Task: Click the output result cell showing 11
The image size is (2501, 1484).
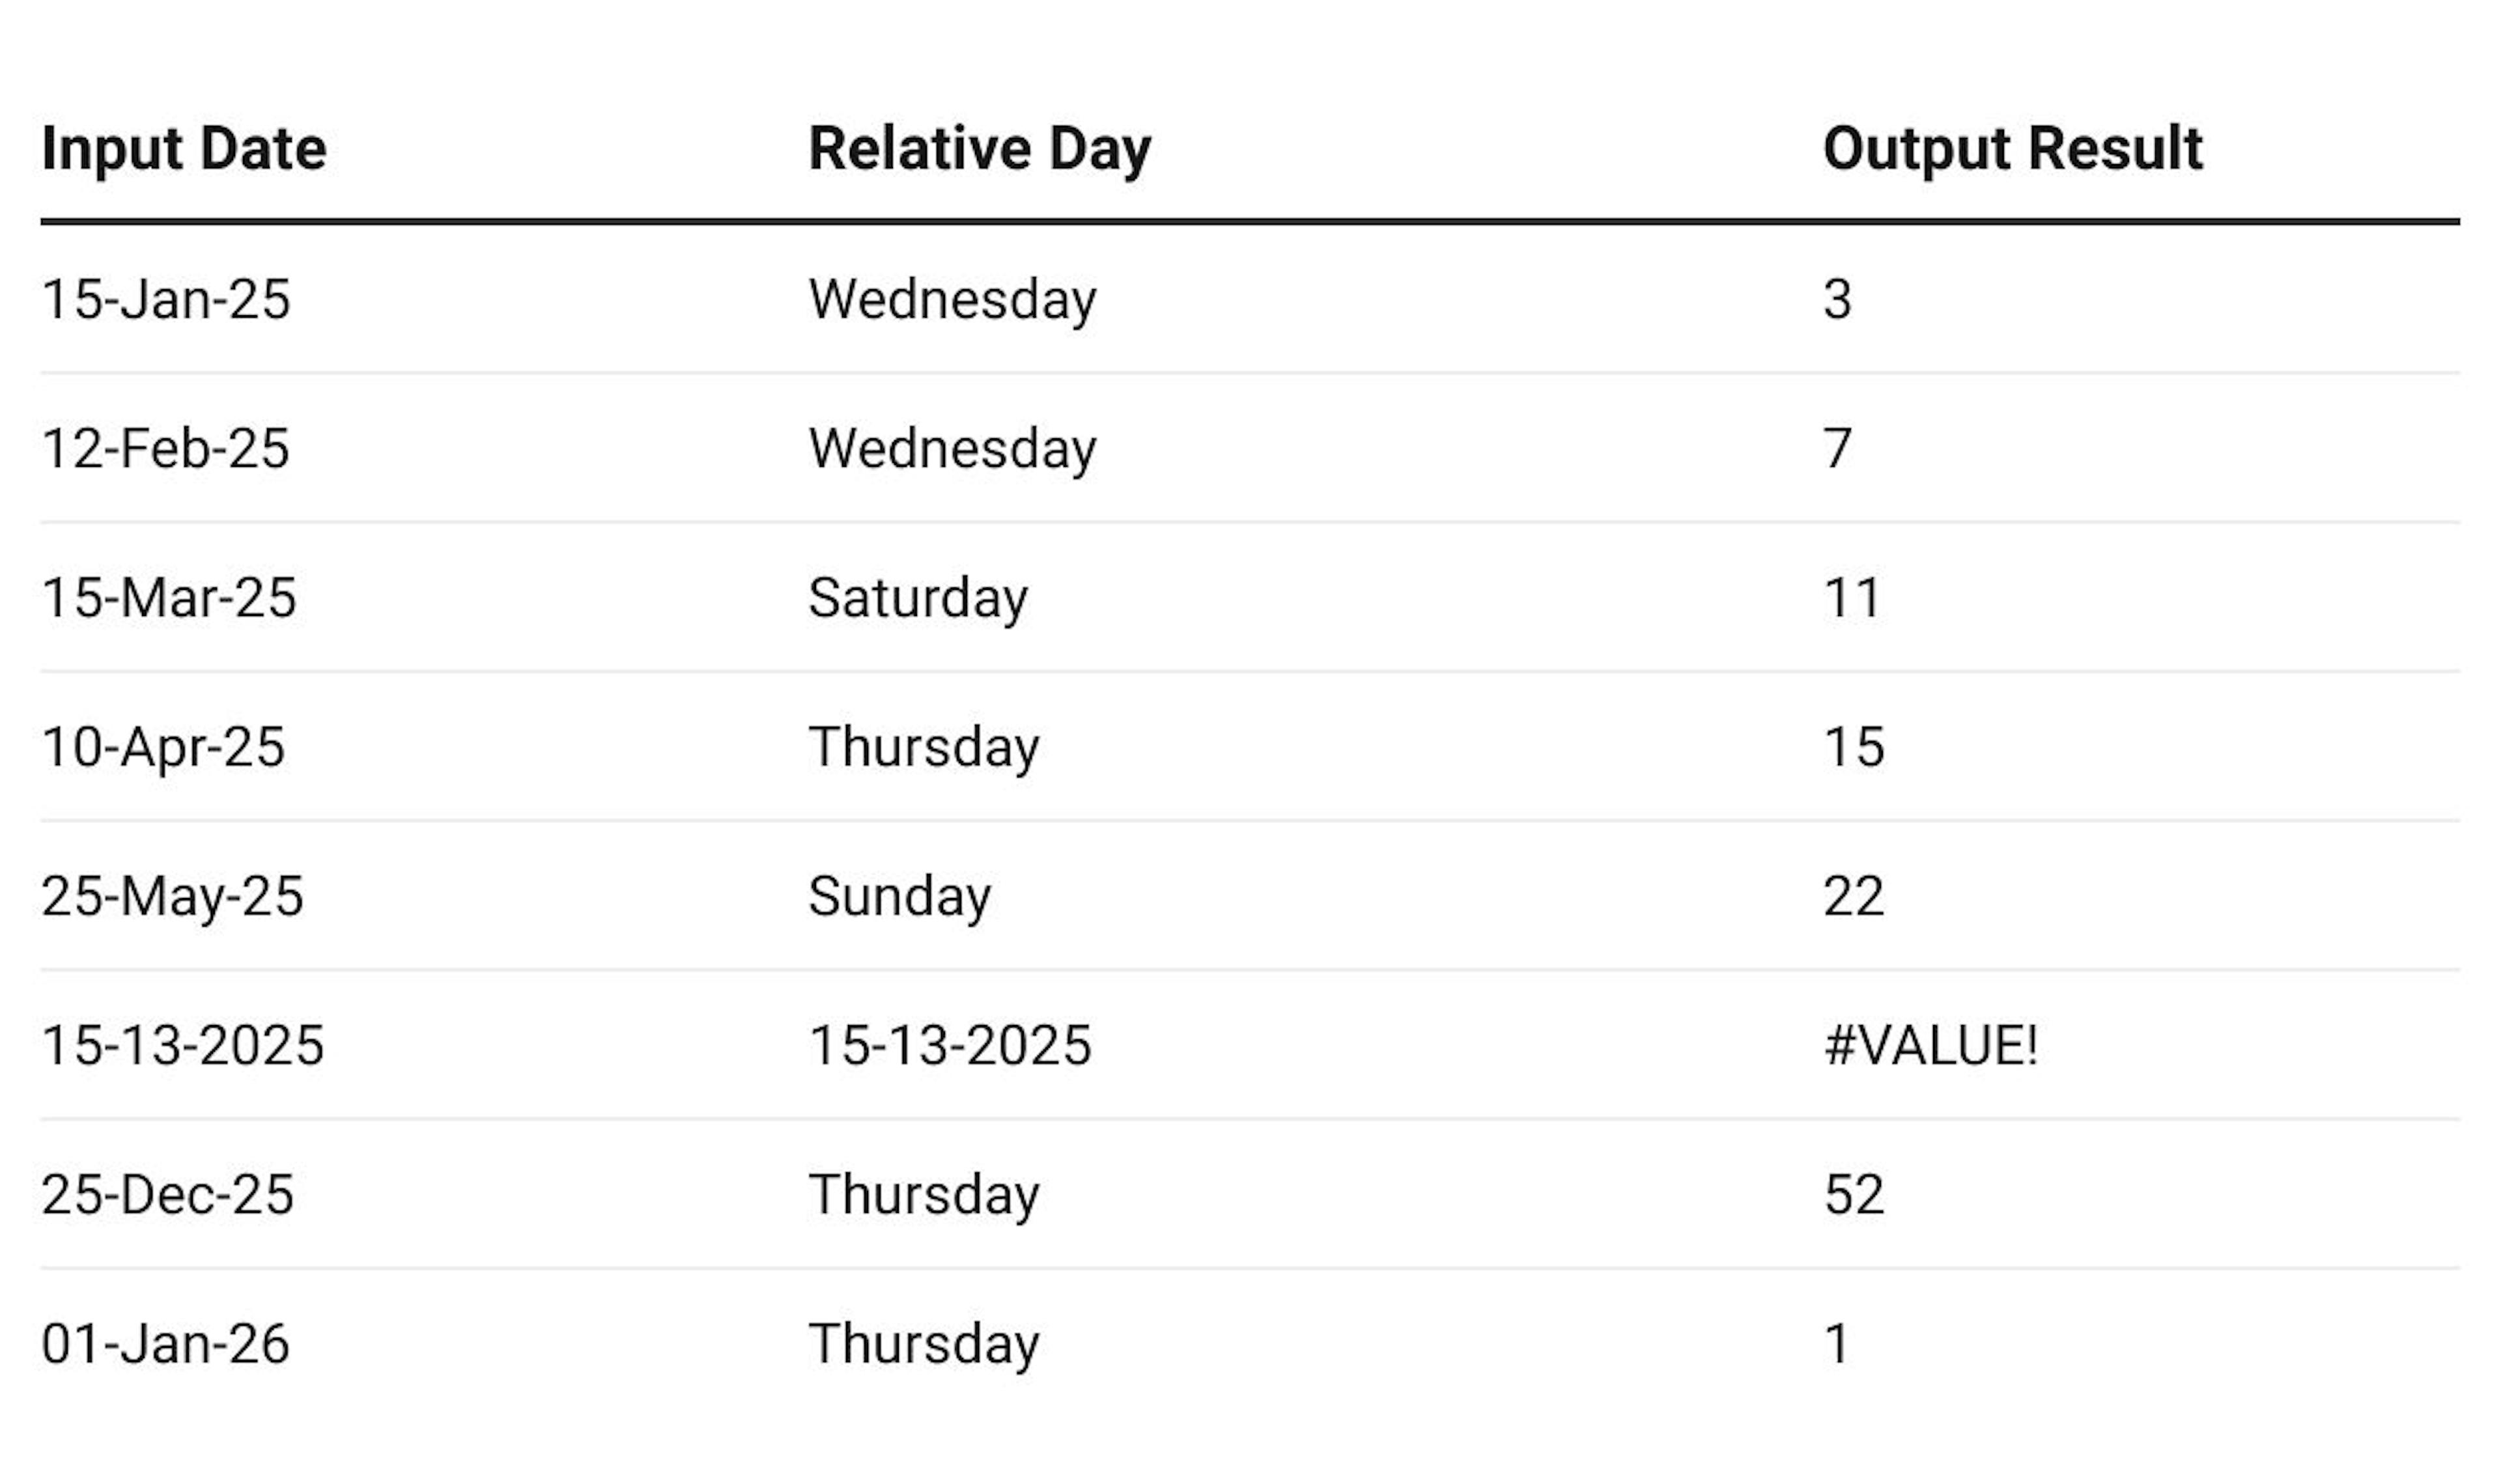Action: pos(1852,597)
